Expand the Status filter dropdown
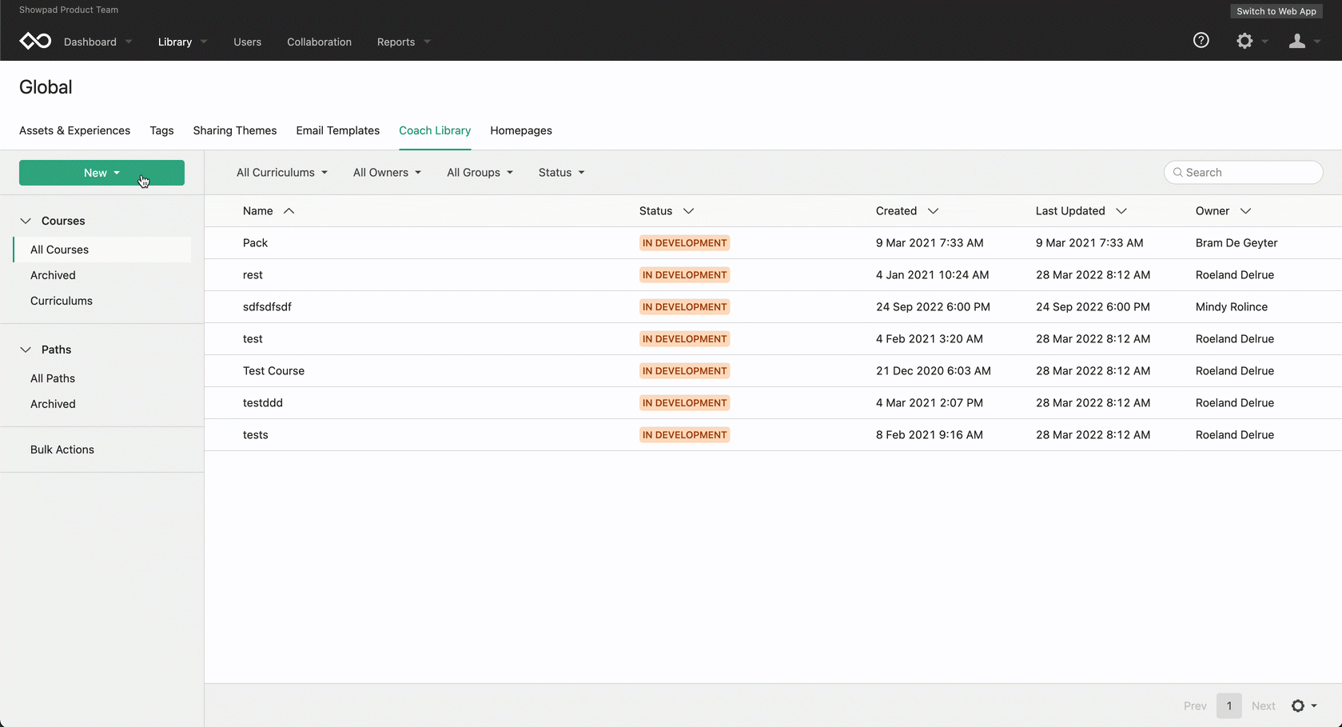Viewport: 1342px width, 727px height. point(561,173)
